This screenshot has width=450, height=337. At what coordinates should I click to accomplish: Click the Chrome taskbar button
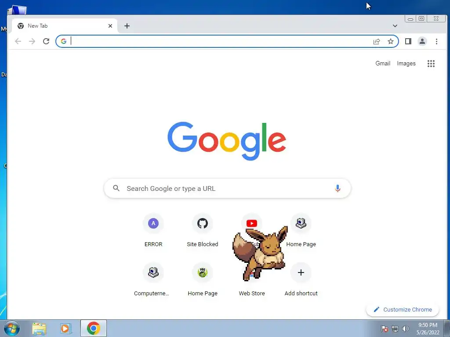tap(94, 328)
